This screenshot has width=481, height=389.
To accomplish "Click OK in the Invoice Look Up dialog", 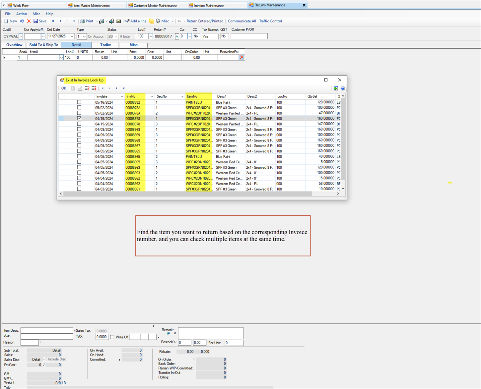I will (63, 88).
